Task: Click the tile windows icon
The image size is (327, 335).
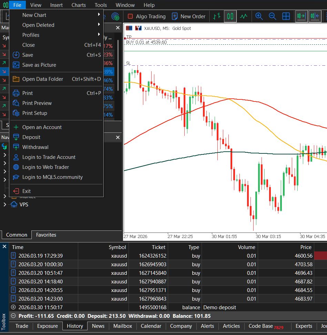Action: (286, 16)
